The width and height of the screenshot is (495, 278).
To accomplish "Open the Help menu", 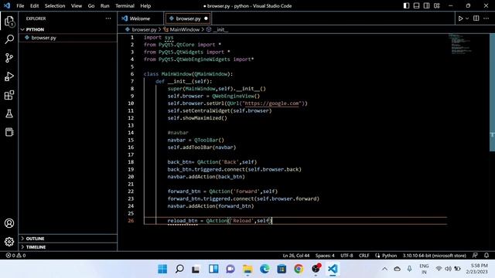I will click(x=145, y=5).
